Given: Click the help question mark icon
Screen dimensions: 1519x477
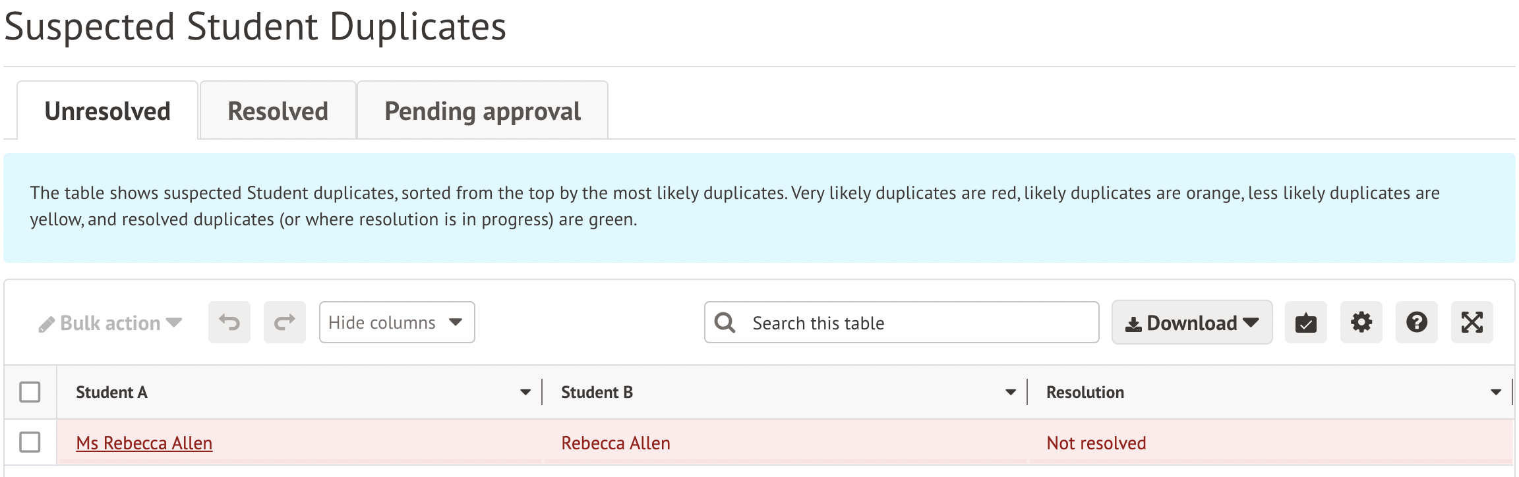Looking at the screenshot, I should pos(1416,322).
